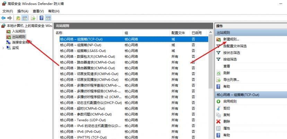This screenshot has height=139, width=287.
Task: Click the list scrollbar up arrow
Action: [x=210, y=33]
